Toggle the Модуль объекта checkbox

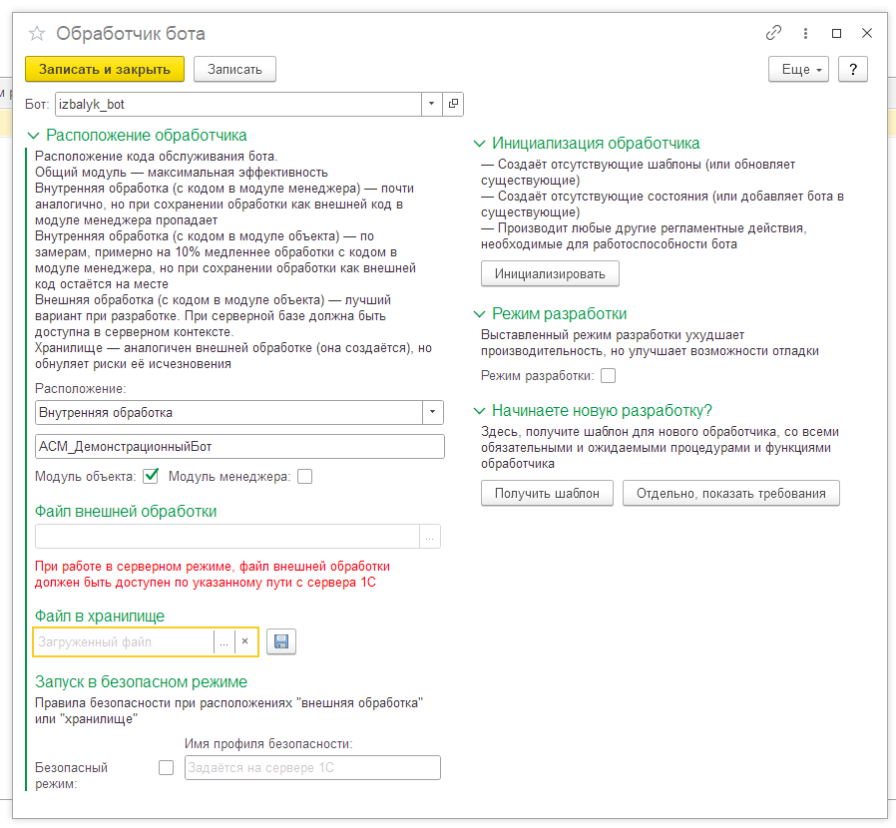(x=151, y=476)
